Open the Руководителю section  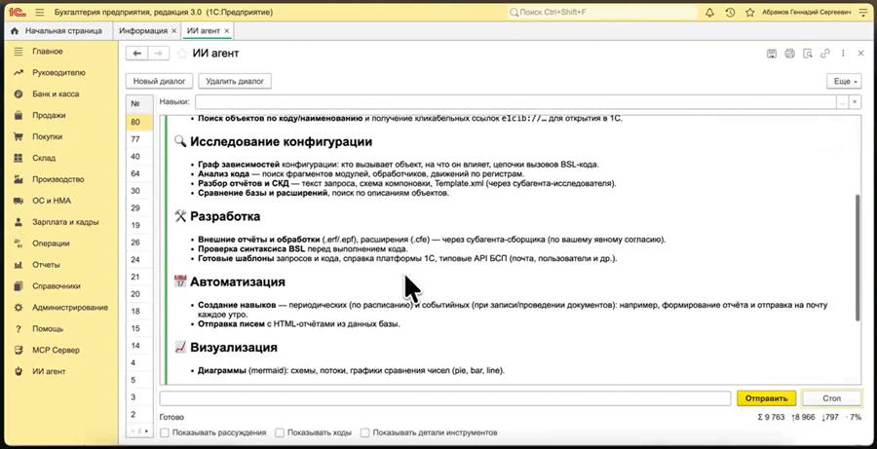point(58,73)
